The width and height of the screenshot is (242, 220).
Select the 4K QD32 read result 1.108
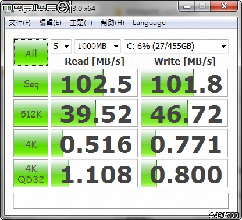click(x=94, y=173)
